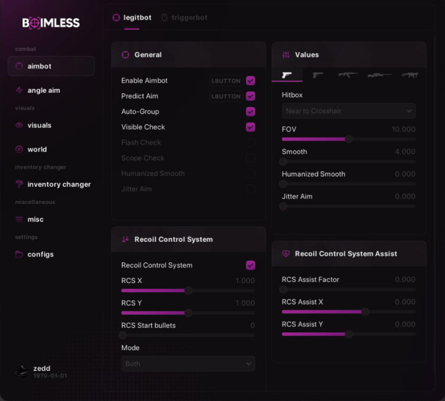Click the inventory changer paint roller icon
The image size is (445, 401).
point(19,184)
